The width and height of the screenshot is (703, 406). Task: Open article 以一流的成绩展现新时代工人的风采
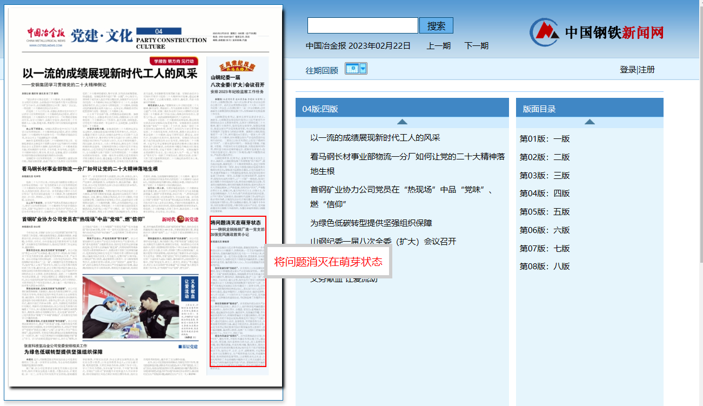pyautogui.click(x=374, y=138)
